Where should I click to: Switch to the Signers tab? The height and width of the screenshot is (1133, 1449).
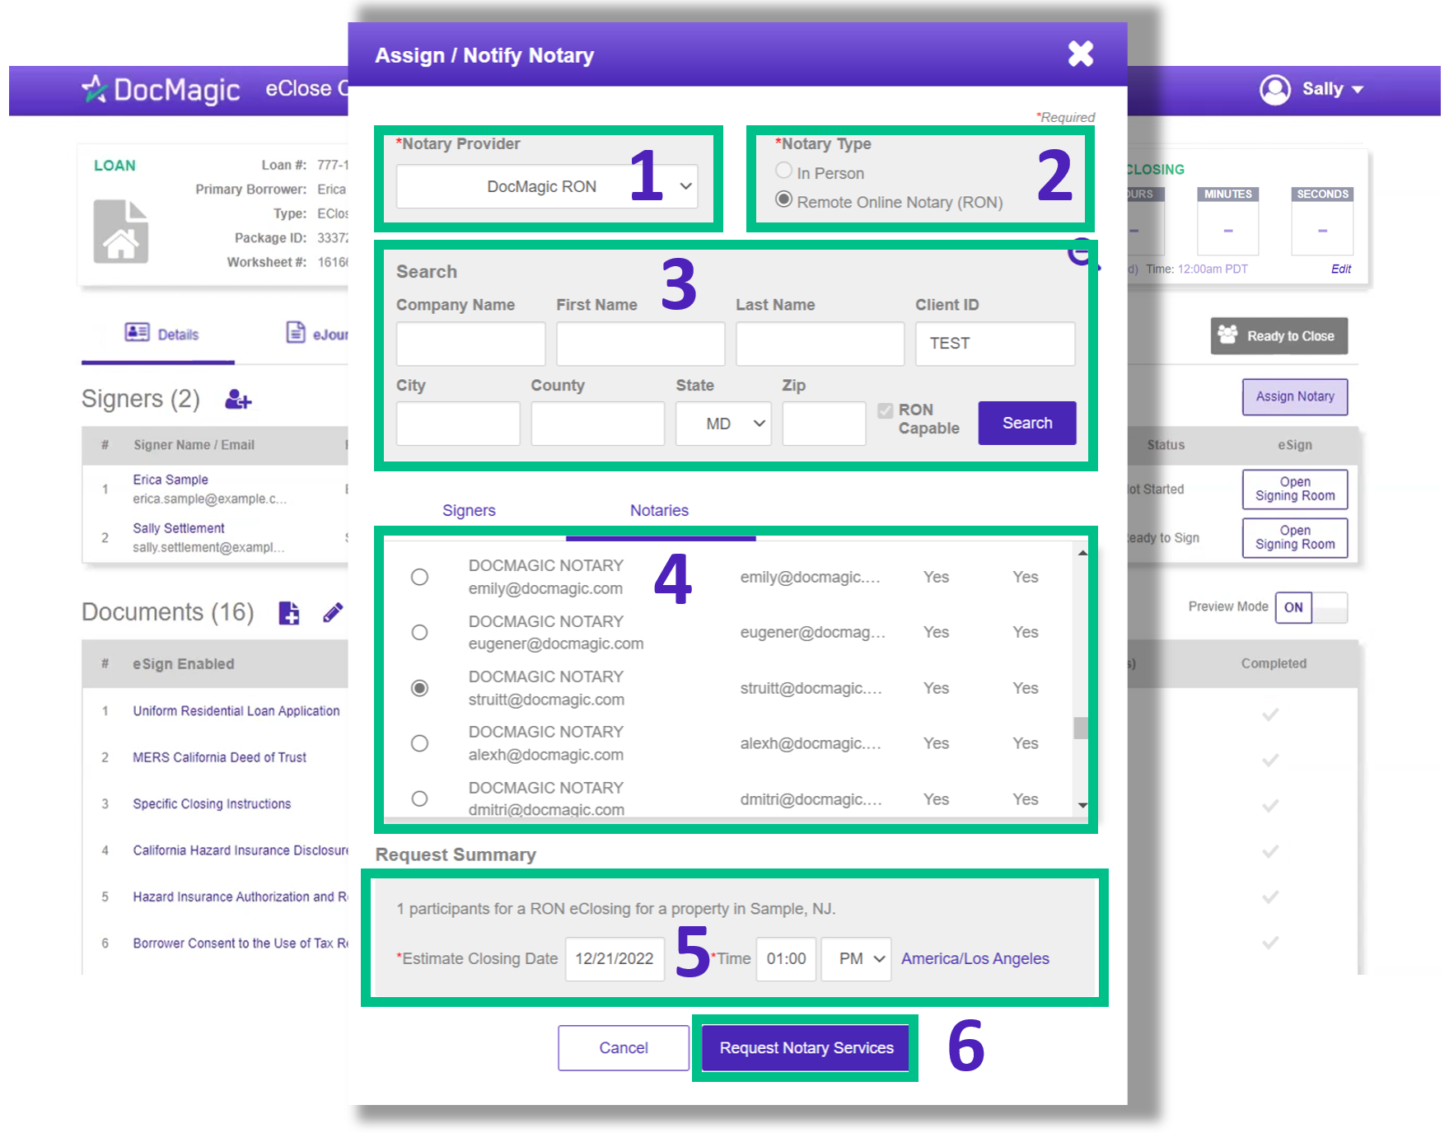(x=469, y=511)
